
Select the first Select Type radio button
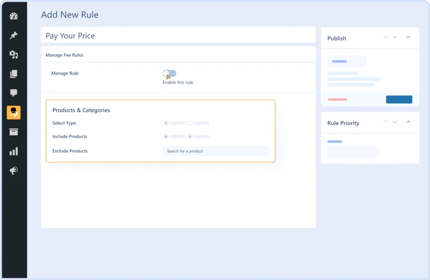click(x=165, y=123)
